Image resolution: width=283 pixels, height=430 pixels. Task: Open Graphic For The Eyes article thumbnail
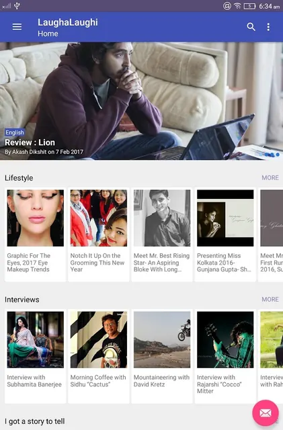tap(36, 218)
